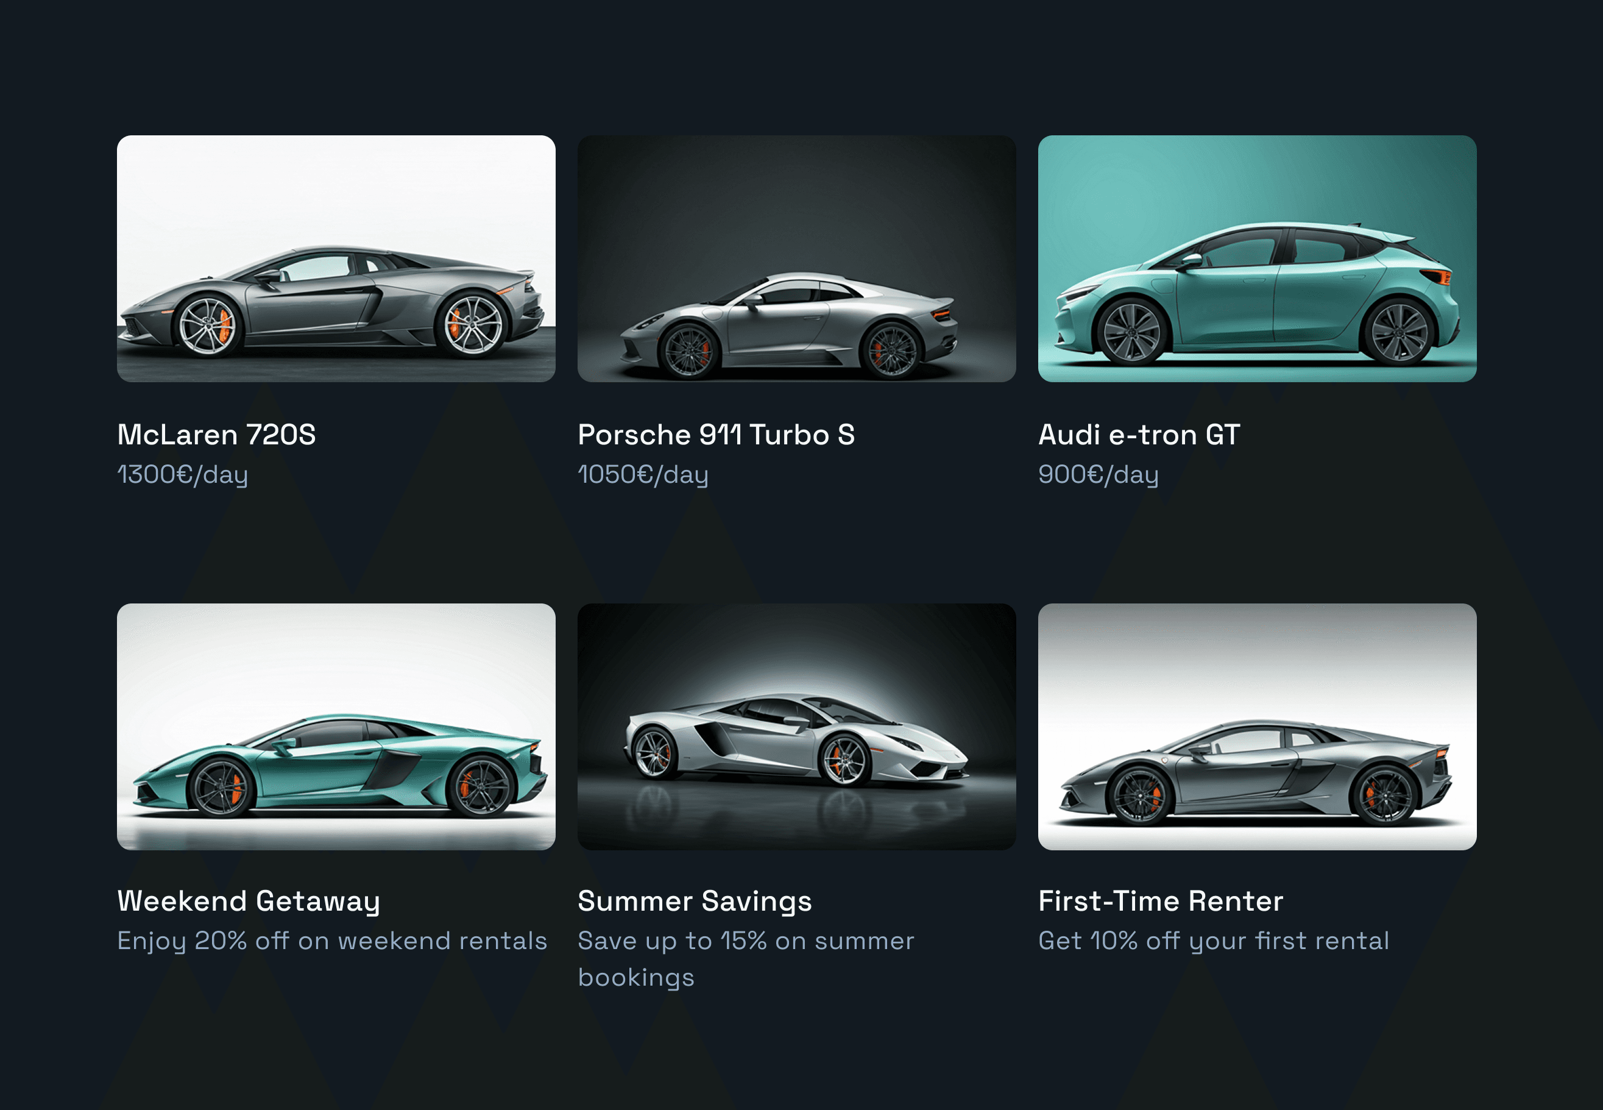Image resolution: width=1603 pixels, height=1110 pixels.
Task: Click the Summer Savings heading
Action: click(695, 902)
